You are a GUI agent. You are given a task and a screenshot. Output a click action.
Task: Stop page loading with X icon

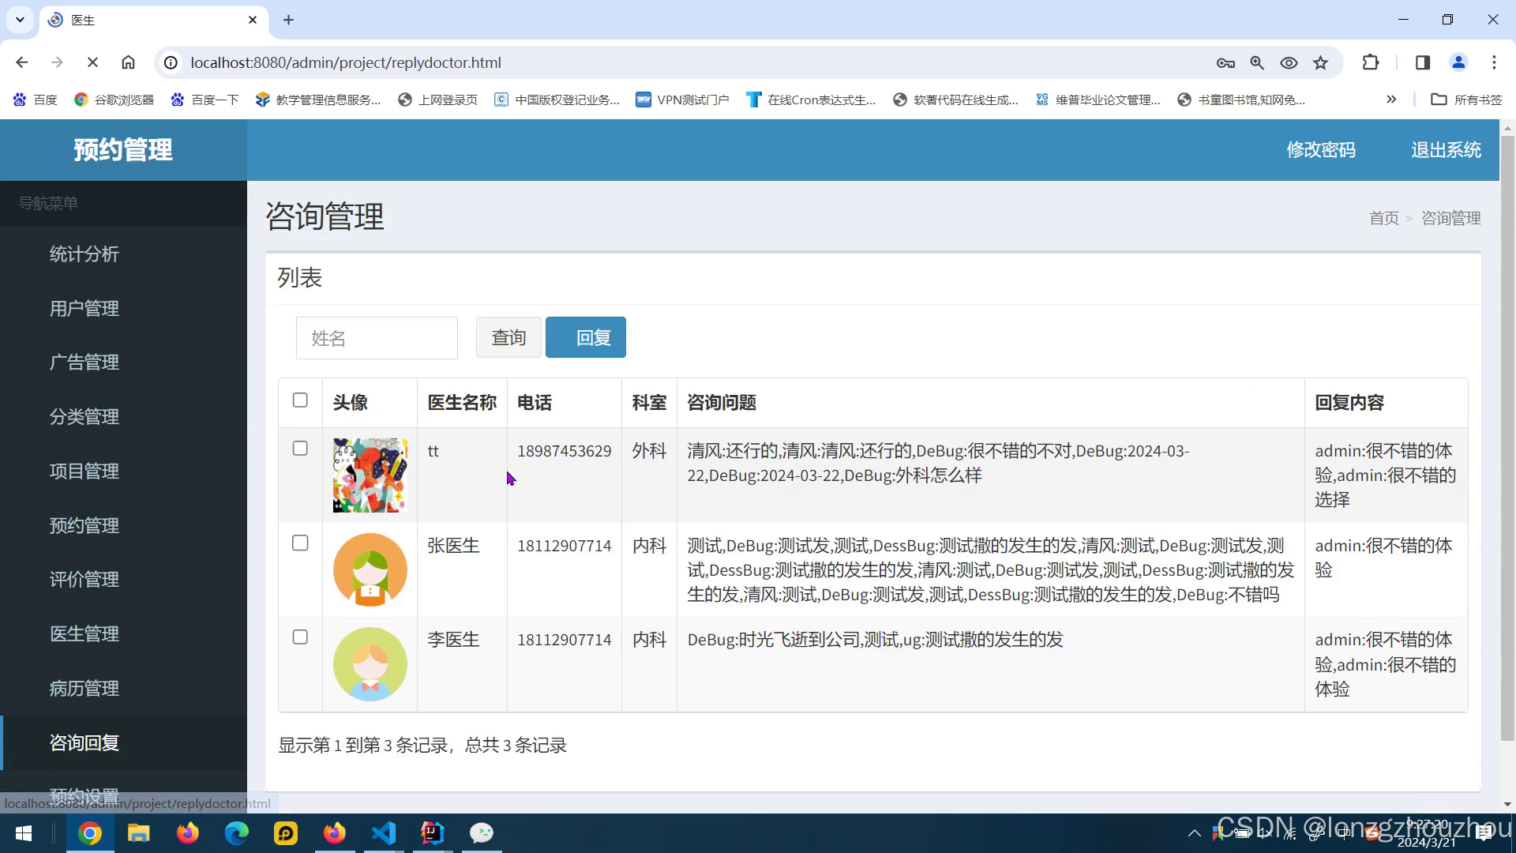click(x=92, y=62)
